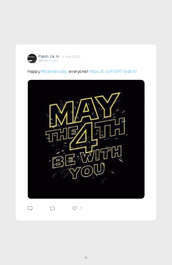The width and height of the screenshot is (172, 265).
Task: Click the large 4 in the image
Action: tap(84, 137)
